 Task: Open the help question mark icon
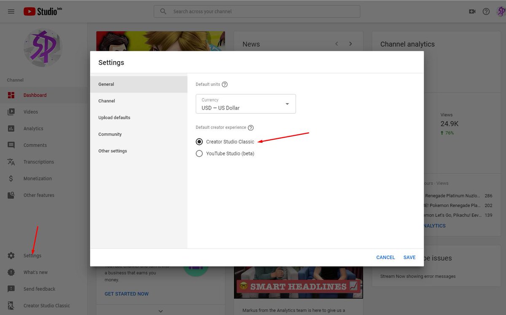tap(486, 11)
